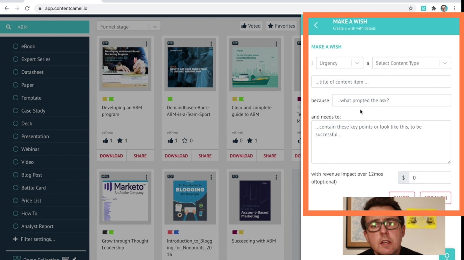Open Developing an ABM program thumbnail
This screenshot has width=464, height=260.
[125, 65]
